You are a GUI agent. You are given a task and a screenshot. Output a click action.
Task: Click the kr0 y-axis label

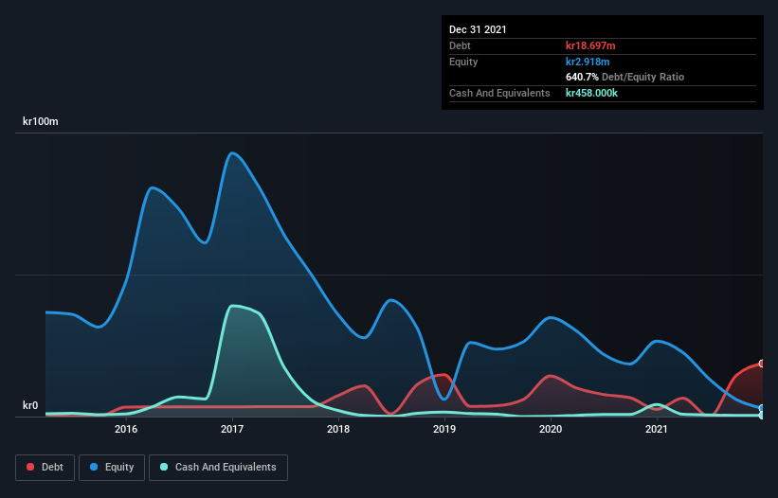point(30,405)
